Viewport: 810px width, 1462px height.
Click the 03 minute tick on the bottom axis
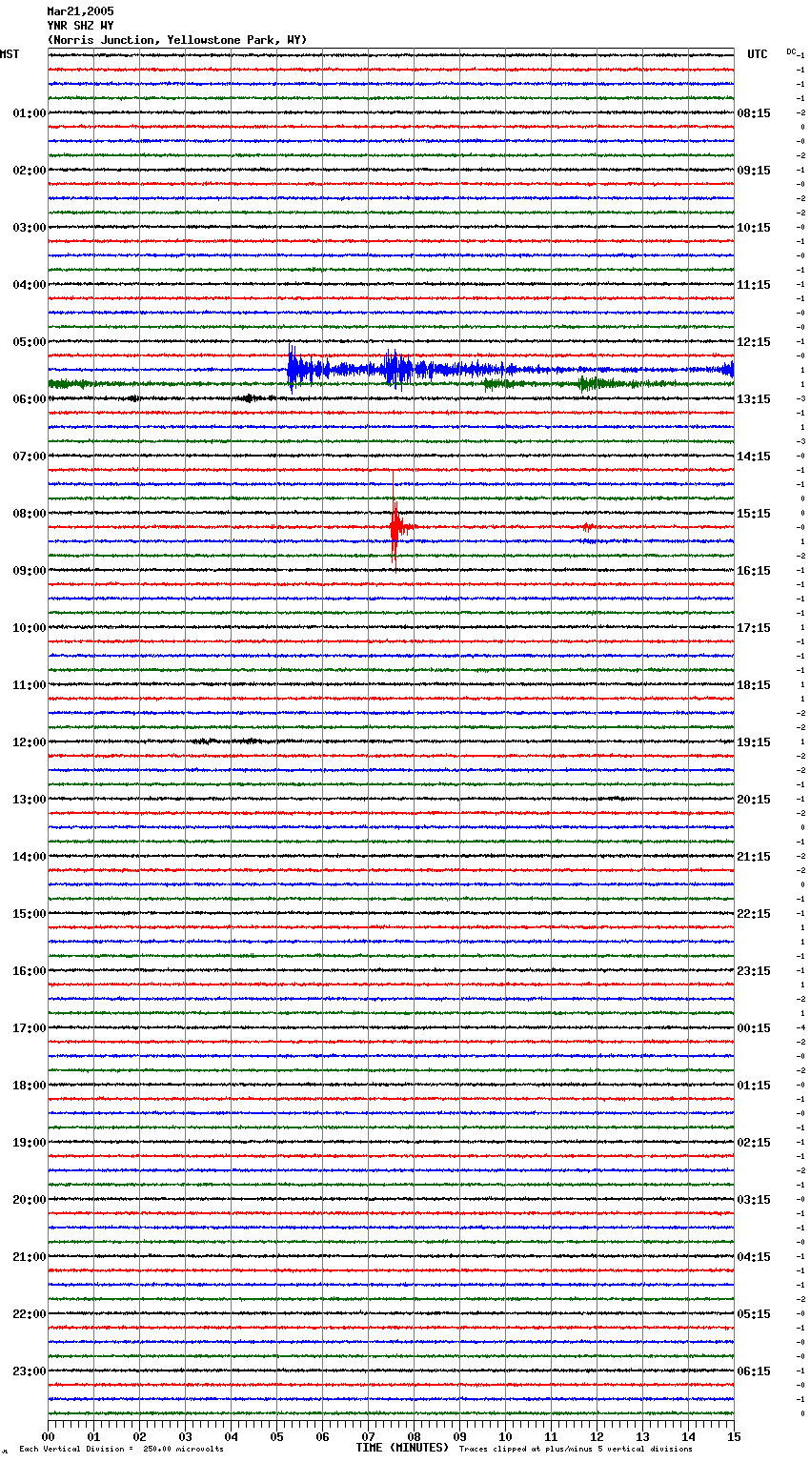pos(185,1436)
